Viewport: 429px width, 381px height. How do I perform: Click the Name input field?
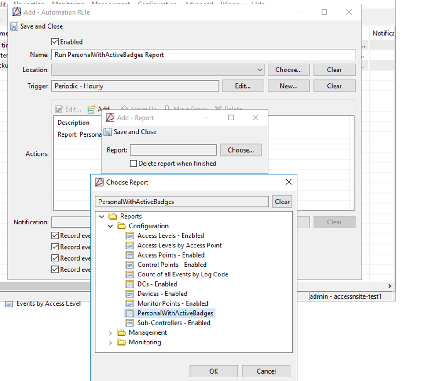click(x=204, y=55)
